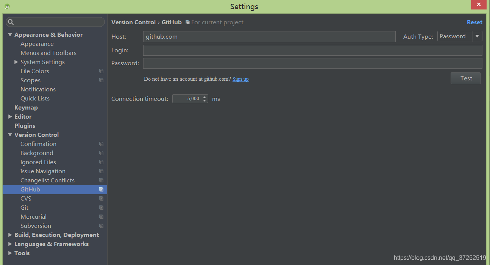Select Confirmation under Version Control
490x265 pixels.
[38, 144]
